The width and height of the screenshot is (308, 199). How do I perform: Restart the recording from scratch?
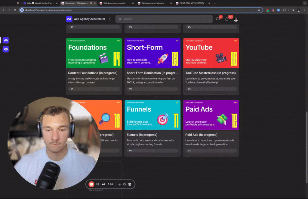(124, 184)
